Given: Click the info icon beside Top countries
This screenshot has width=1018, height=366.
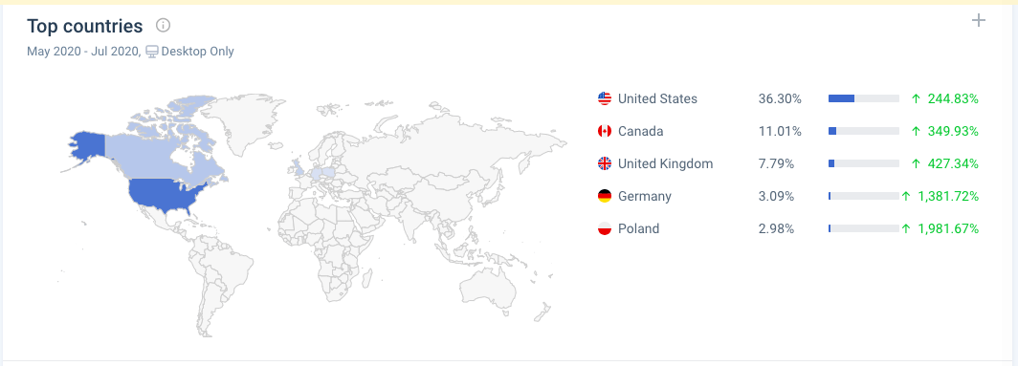Looking at the screenshot, I should [163, 26].
